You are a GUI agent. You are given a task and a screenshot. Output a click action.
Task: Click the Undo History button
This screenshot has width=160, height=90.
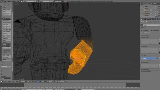tap(7, 57)
